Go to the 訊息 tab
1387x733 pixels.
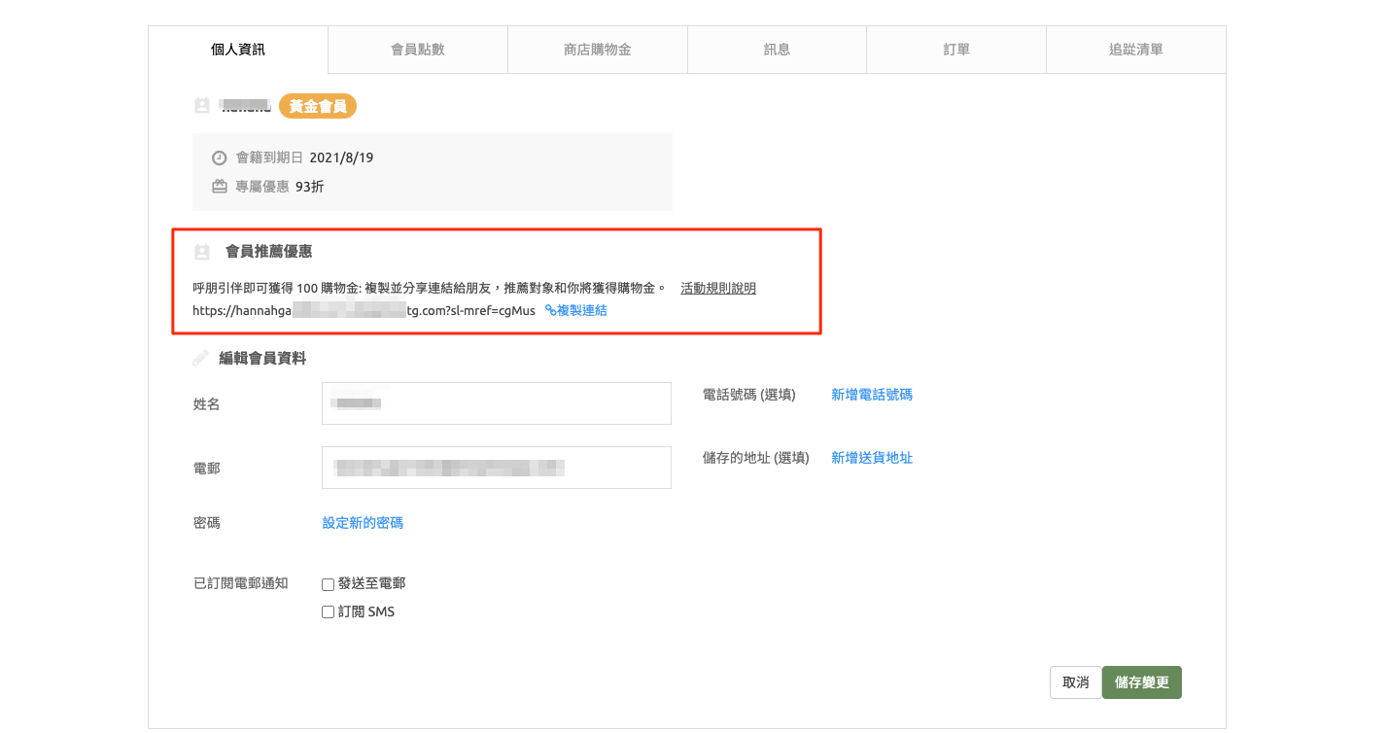coord(777,50)
